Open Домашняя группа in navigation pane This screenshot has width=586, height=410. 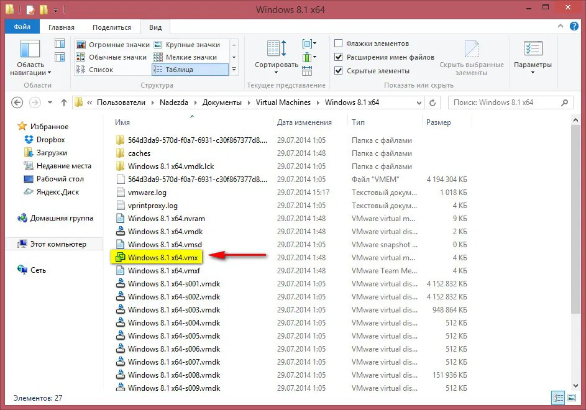[x=55, y=218]
